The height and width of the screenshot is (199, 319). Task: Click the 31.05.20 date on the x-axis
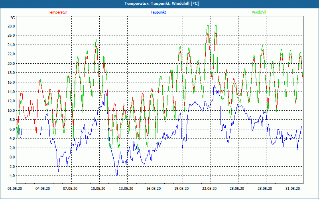click(x=293, y=189)
